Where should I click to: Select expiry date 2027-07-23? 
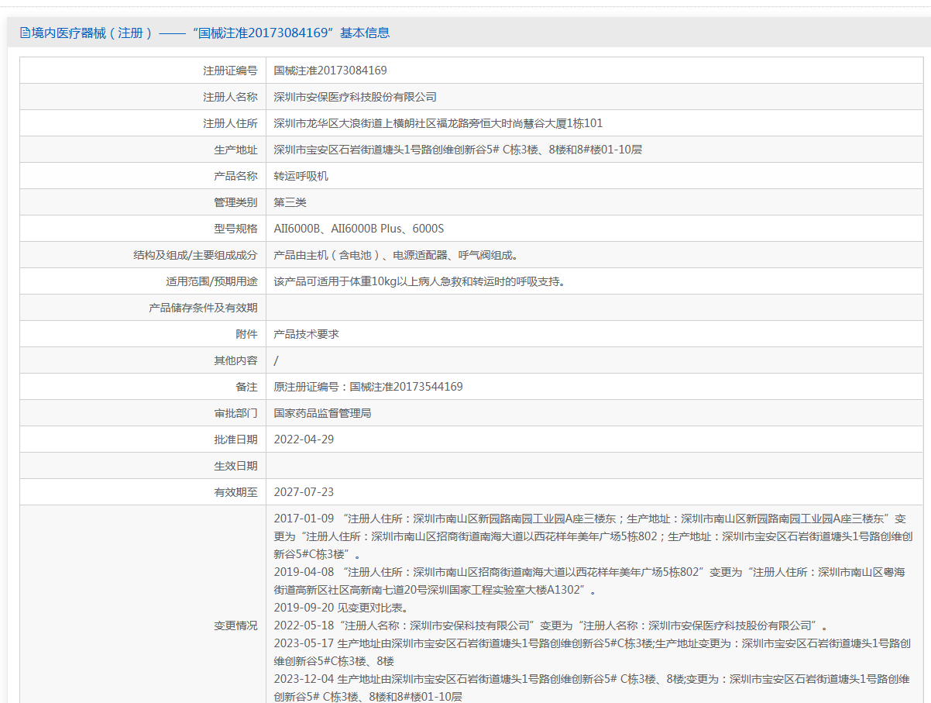point(304,492)
